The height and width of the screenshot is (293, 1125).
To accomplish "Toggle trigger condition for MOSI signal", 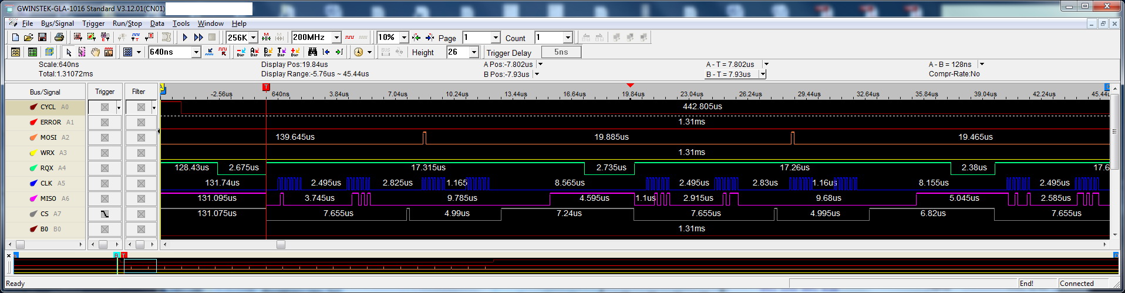I will [105, 138].
